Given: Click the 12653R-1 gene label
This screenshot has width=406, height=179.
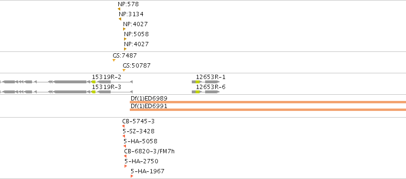Looking at the screenshot, I should click(x=211, y=77).
